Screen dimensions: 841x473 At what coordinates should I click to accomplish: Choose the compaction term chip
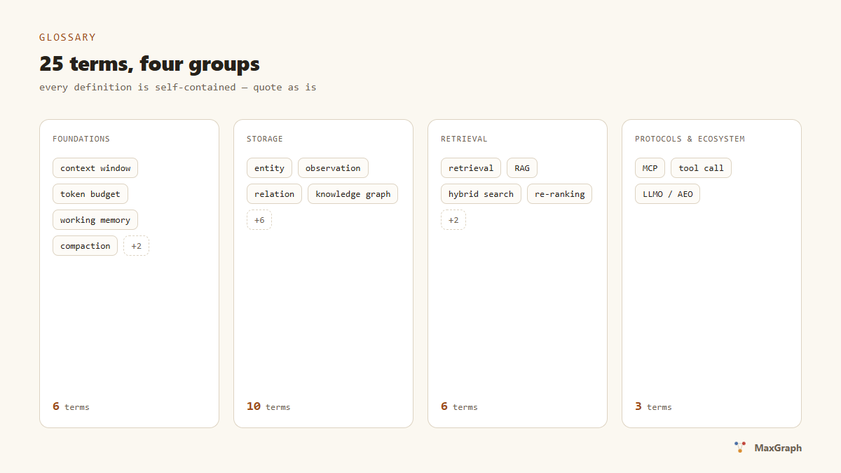pyautogui.click(x=86, y=246)
